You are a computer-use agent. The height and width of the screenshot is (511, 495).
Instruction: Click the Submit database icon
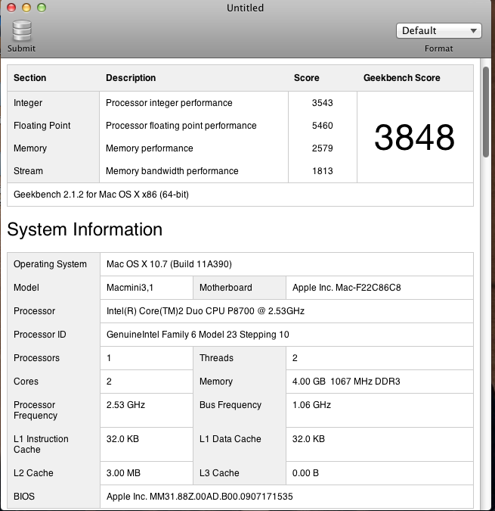22,31
